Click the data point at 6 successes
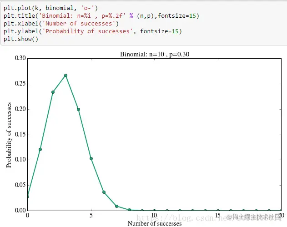 click(x=104, y=192)
